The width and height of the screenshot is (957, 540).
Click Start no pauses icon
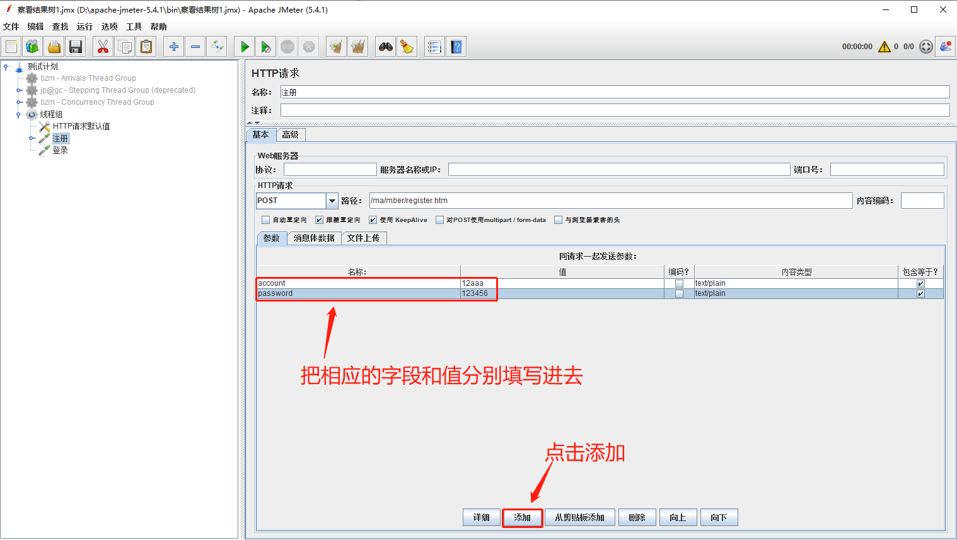(266, 47)
